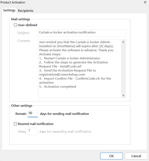Click the Subject input field
This screenshot has width=149, height=161.
(82, 33)
